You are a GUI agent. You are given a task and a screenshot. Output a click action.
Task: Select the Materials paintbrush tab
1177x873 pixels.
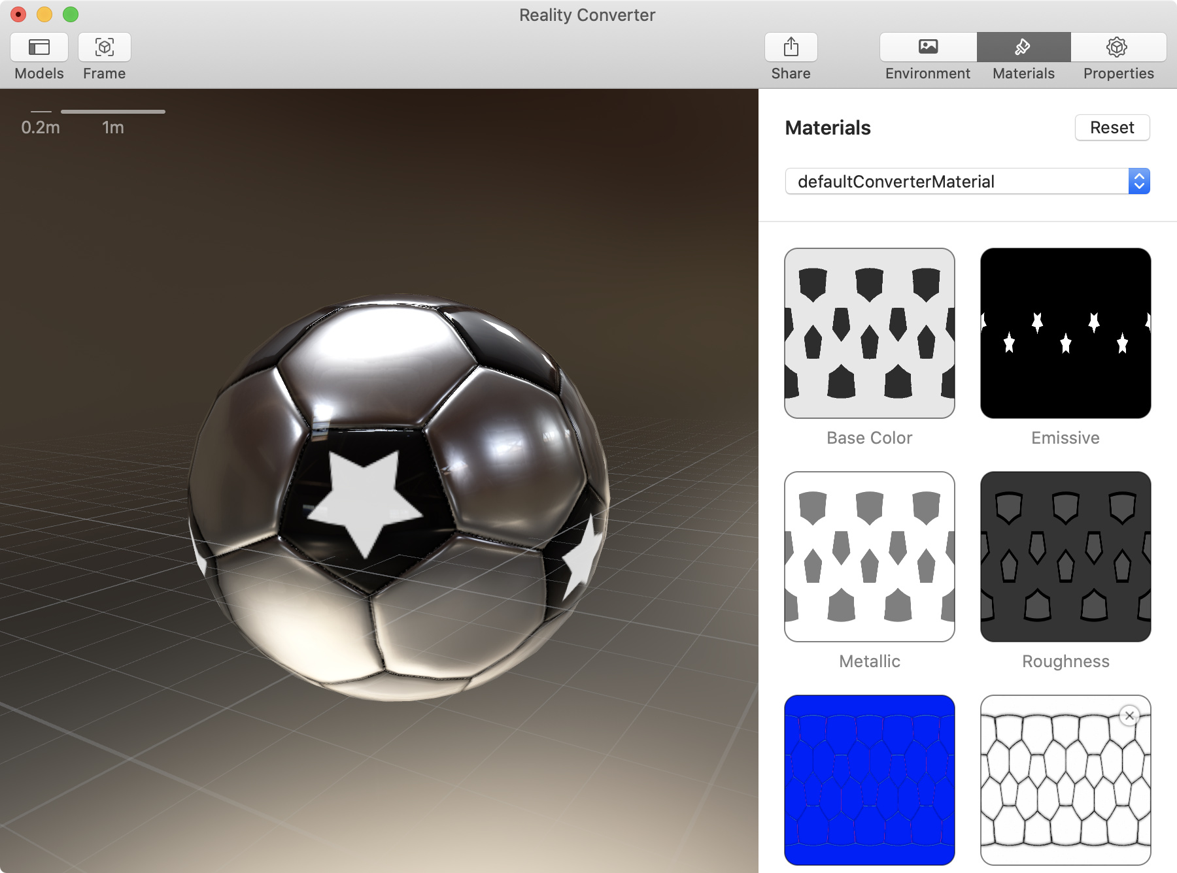[x=1023, y=47]
